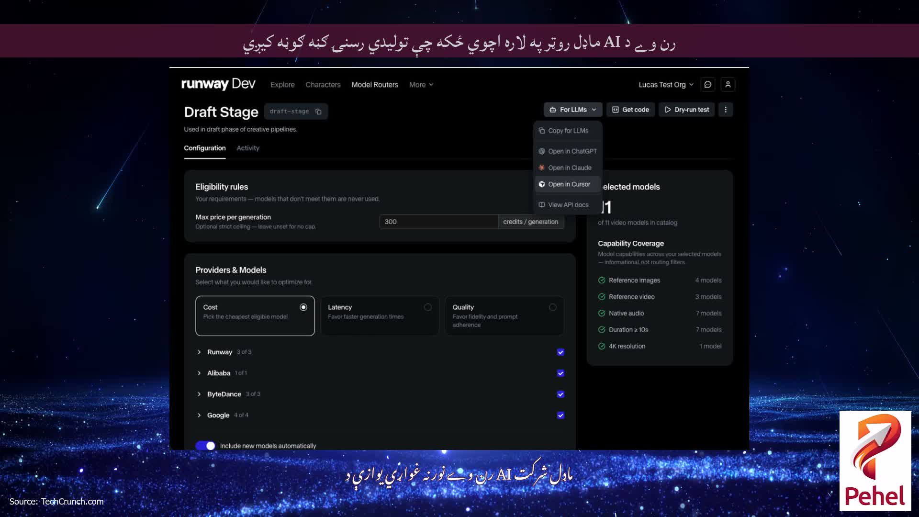Open the three-dot more options menu

click(x=726, y=110)
